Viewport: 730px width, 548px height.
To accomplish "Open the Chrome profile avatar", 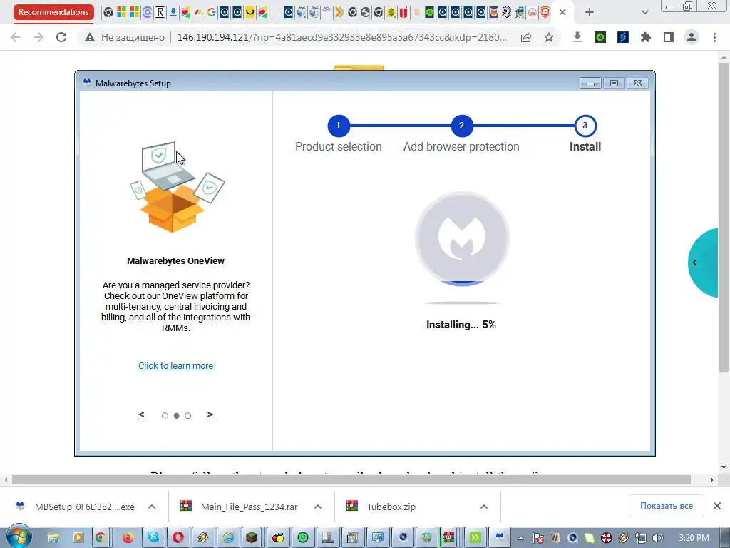I will pos(692,37).
